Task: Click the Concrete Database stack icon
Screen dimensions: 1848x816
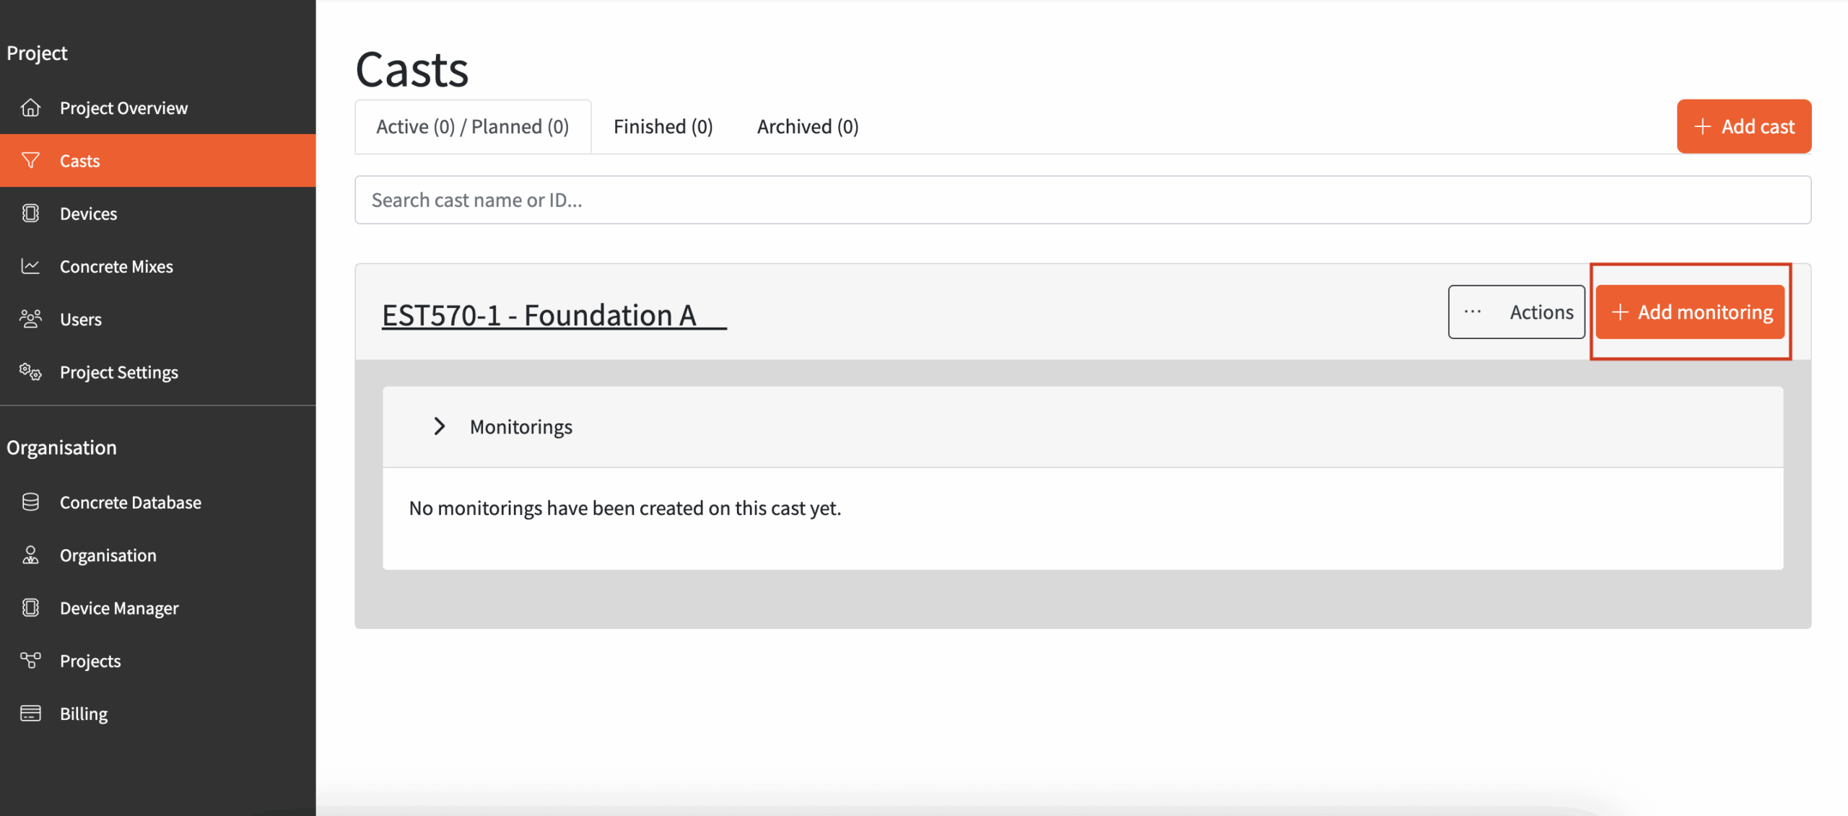Action: pos(30,502)
